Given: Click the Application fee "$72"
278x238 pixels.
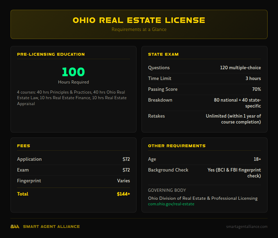Looking at the screenshot, I should [126, 159].
